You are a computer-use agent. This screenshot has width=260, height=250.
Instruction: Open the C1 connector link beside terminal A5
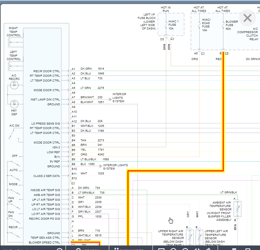pos(203,53)
